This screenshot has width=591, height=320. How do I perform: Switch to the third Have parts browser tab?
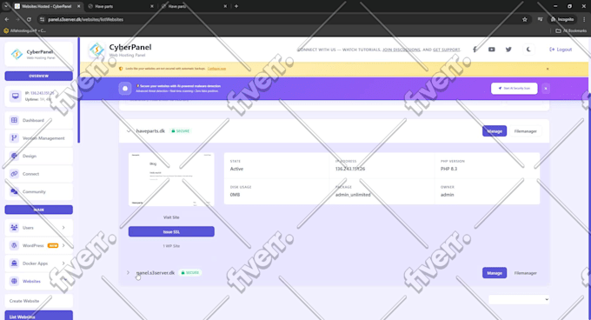point(194,6)
